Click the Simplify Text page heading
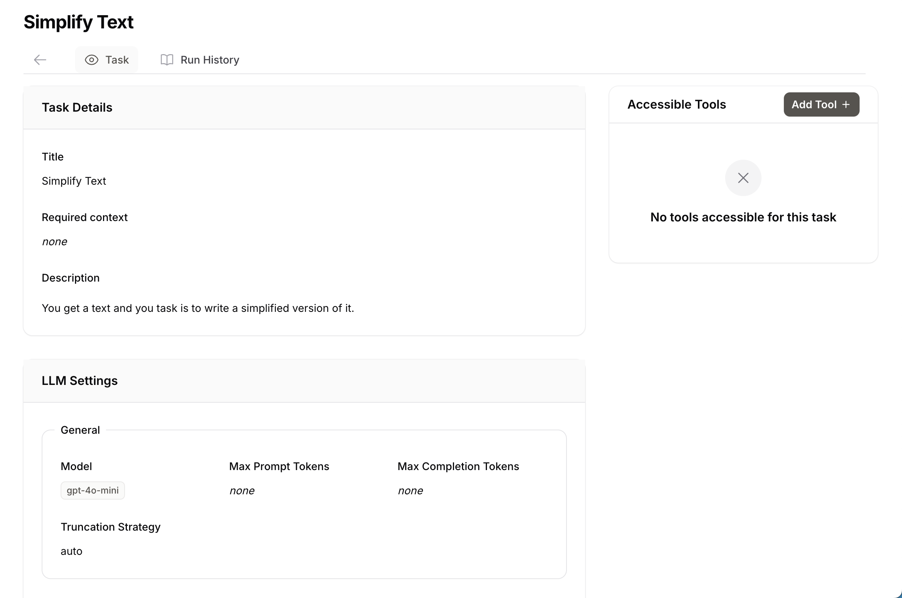Screen dimensions: 902x598 (x=79, y=22)
